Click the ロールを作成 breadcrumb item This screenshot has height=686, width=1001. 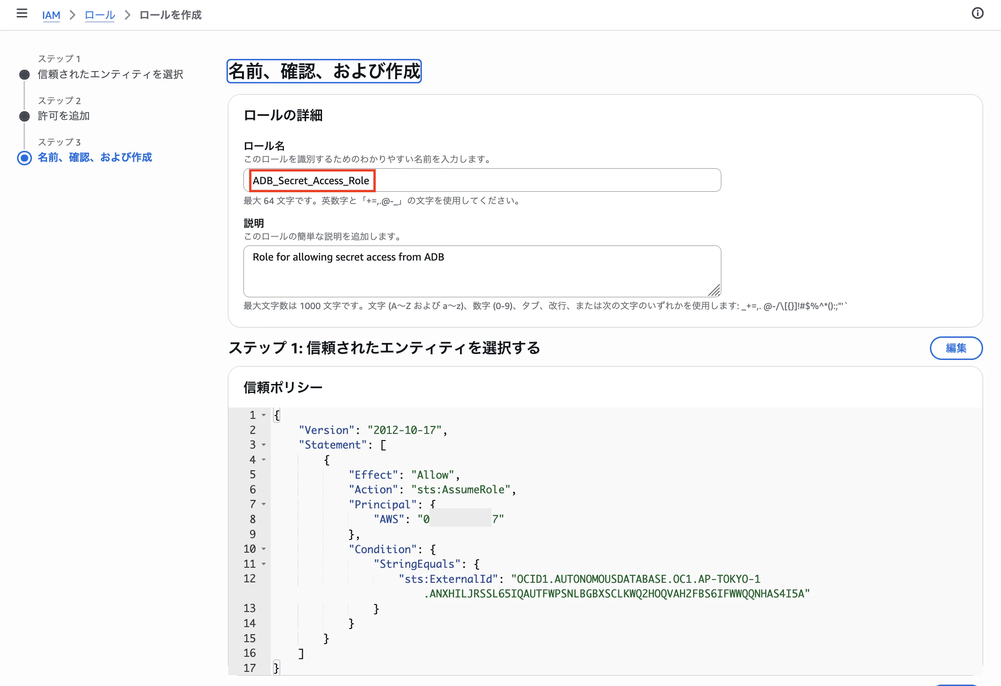pos(170,15)
